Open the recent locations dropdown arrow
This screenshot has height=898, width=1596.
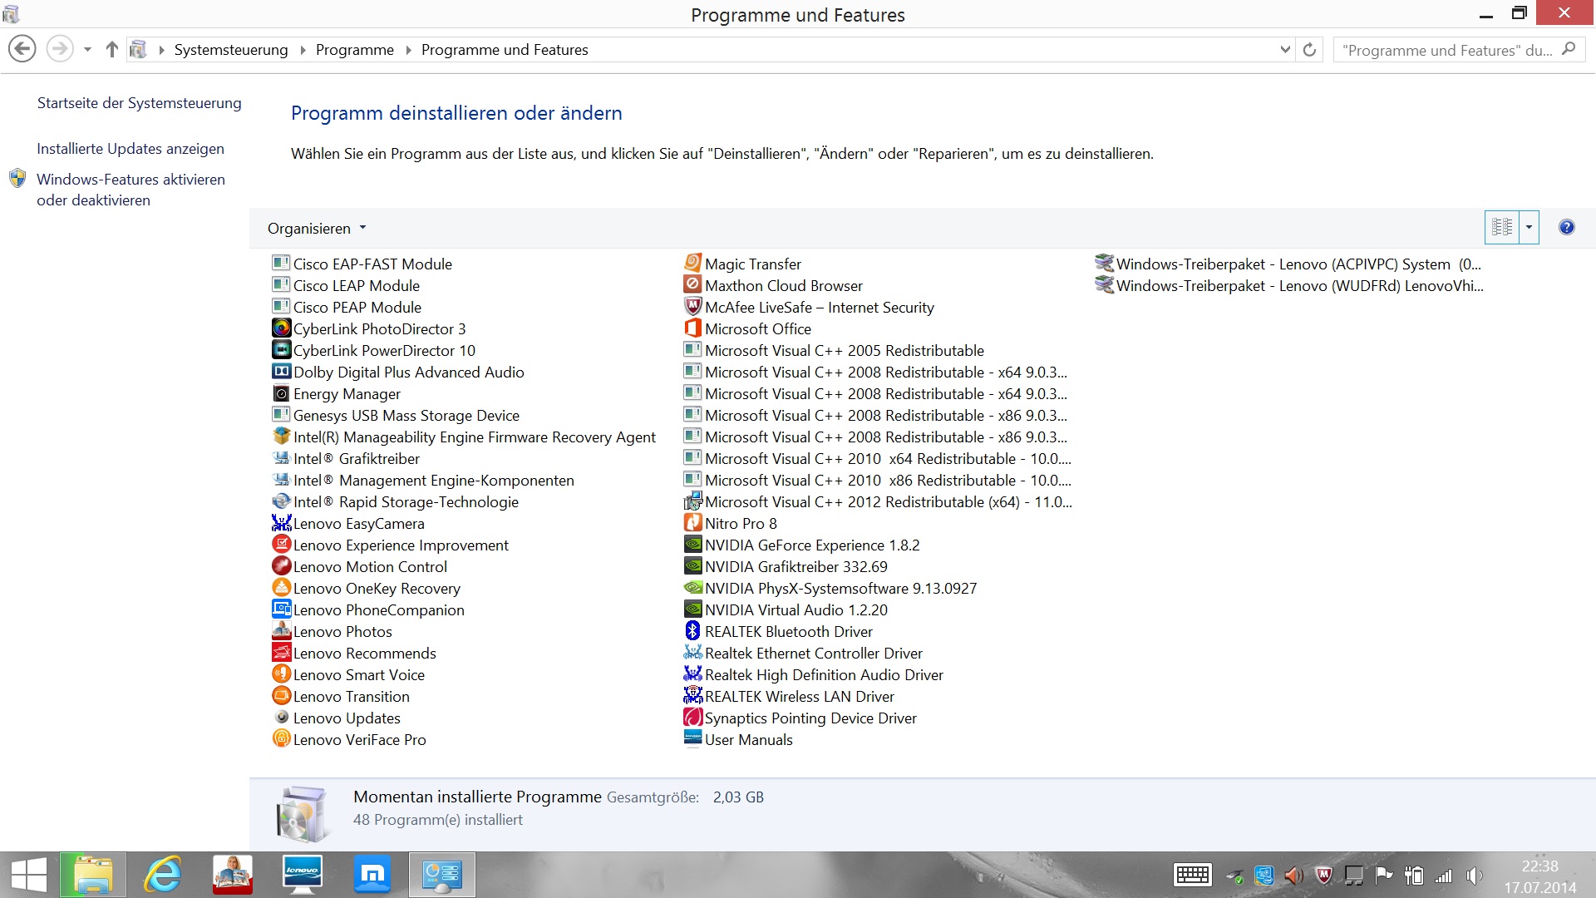click(87, 50)
